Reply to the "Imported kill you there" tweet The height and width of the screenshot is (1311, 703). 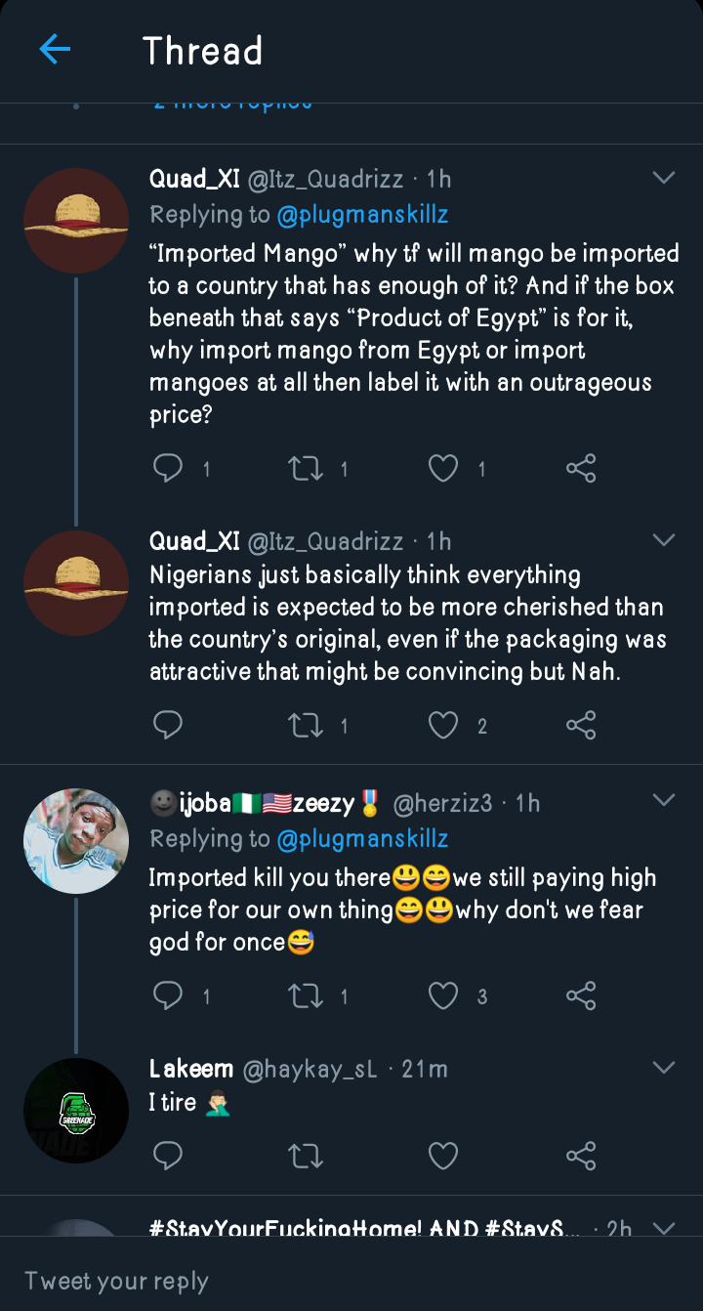click(168, 995)
